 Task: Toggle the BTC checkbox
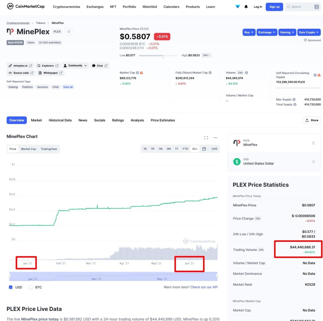[x=31, y=287]
